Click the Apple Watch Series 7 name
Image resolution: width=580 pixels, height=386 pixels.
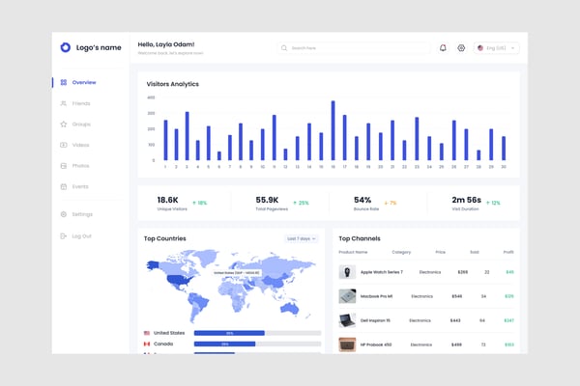[382, 272]
